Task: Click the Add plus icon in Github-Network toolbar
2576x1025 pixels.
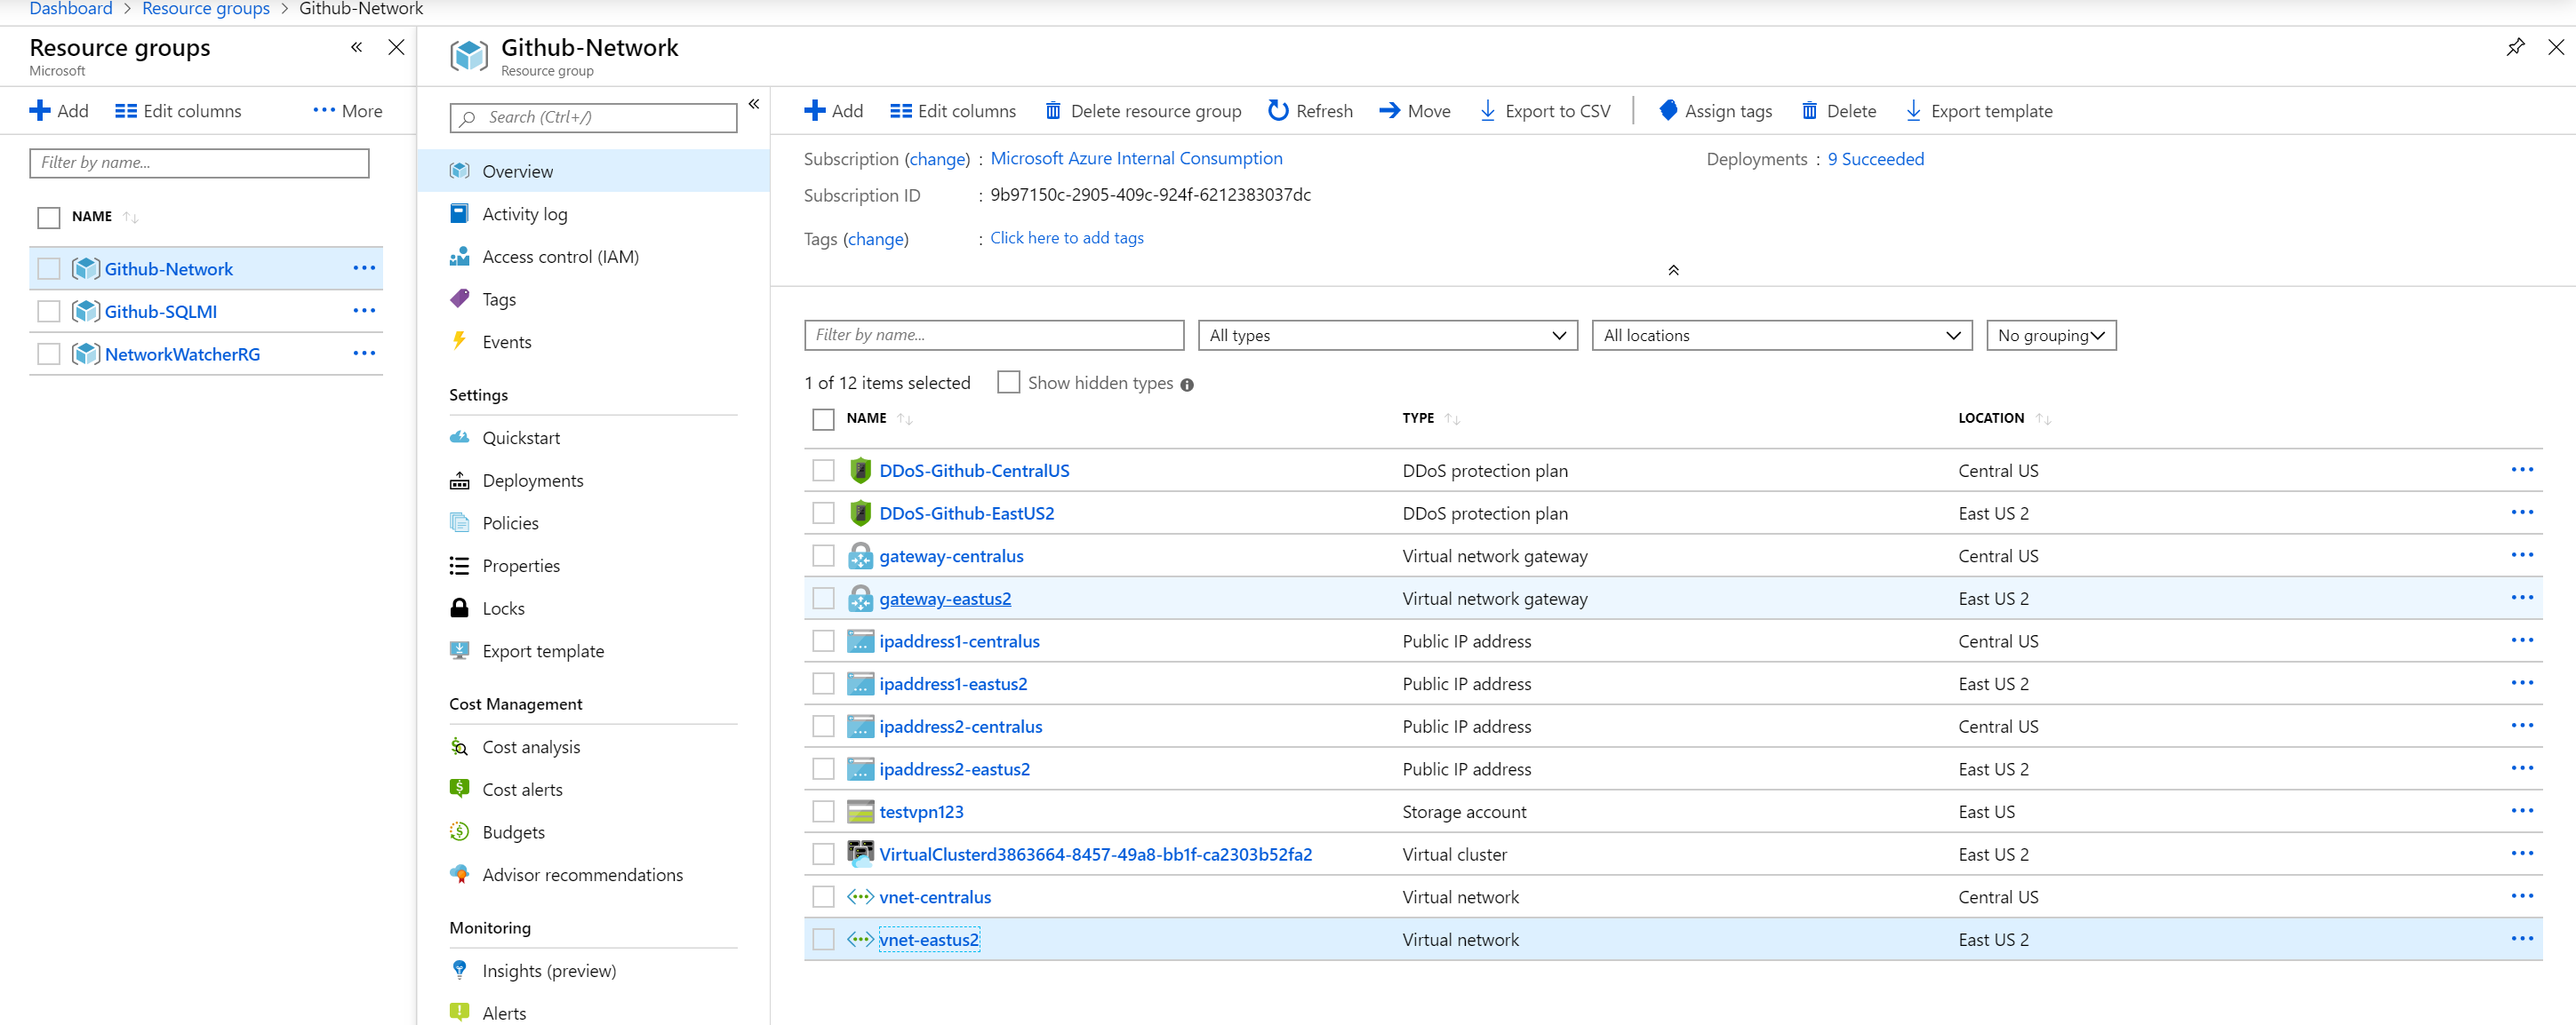Action: [x=815, y=111]
